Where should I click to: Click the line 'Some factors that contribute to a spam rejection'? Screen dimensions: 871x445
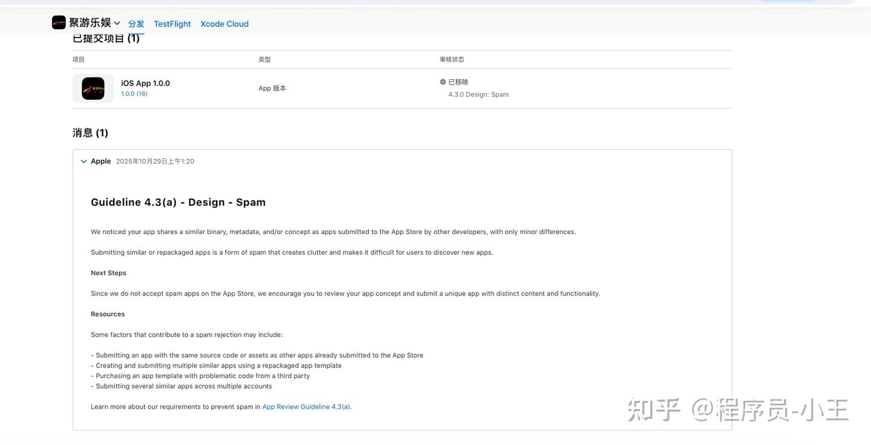187,335
